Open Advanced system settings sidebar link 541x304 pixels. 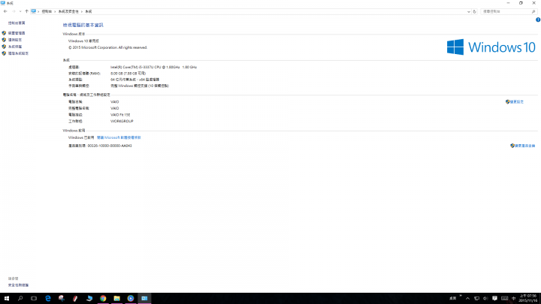pyautogui.click(x=18, y=53)
